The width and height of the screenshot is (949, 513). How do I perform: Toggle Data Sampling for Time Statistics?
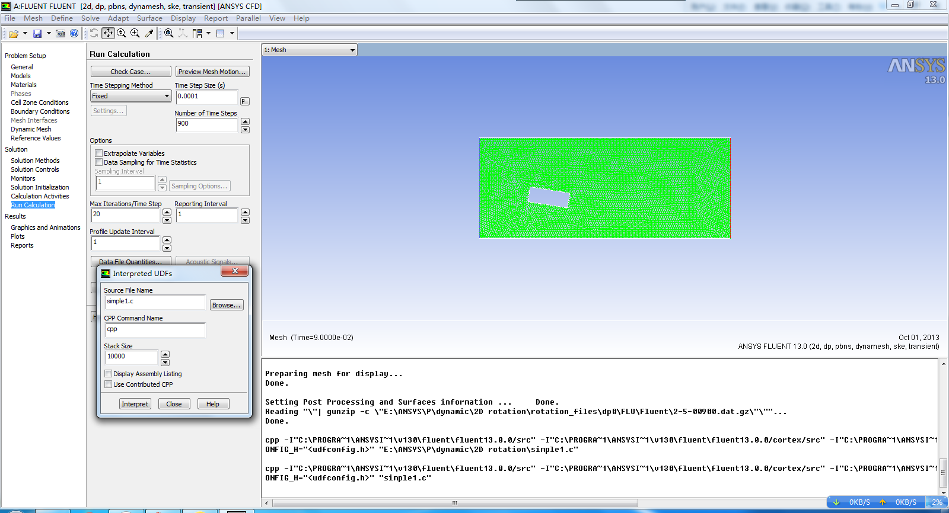pyautogui.click(x=99, y=162)
